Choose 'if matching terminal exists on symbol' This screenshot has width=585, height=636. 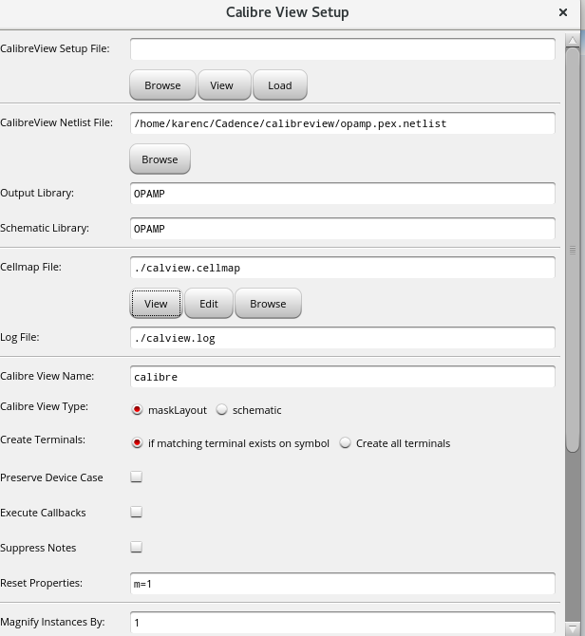click(x=137, y=443)
